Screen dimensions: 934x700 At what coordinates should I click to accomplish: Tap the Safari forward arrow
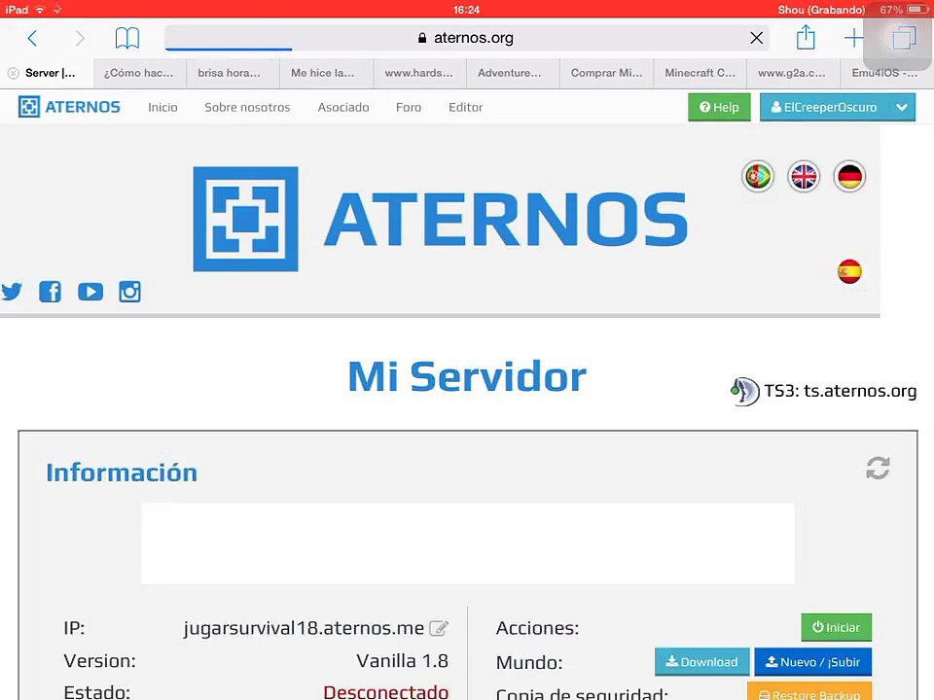tap(79, 38)
